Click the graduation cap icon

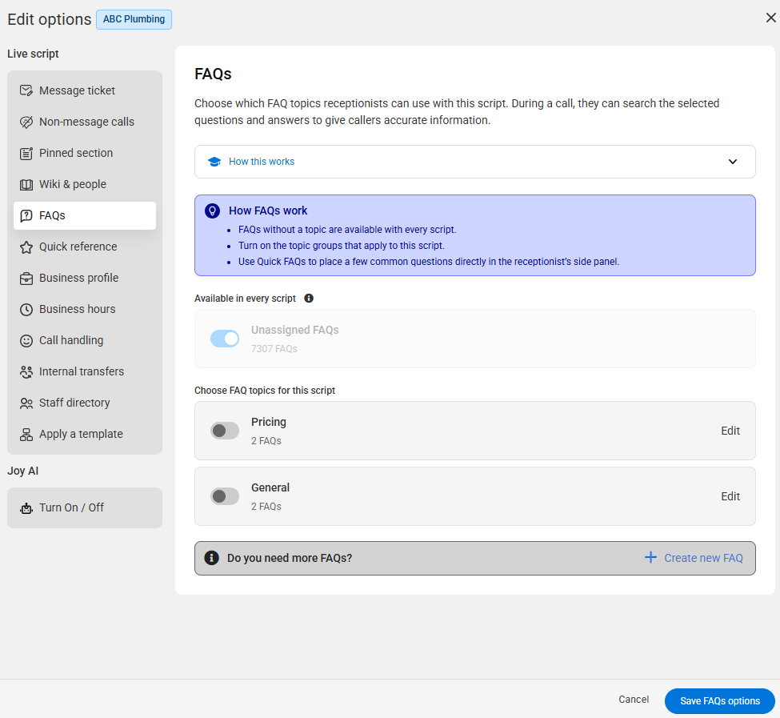click(214, 162)
